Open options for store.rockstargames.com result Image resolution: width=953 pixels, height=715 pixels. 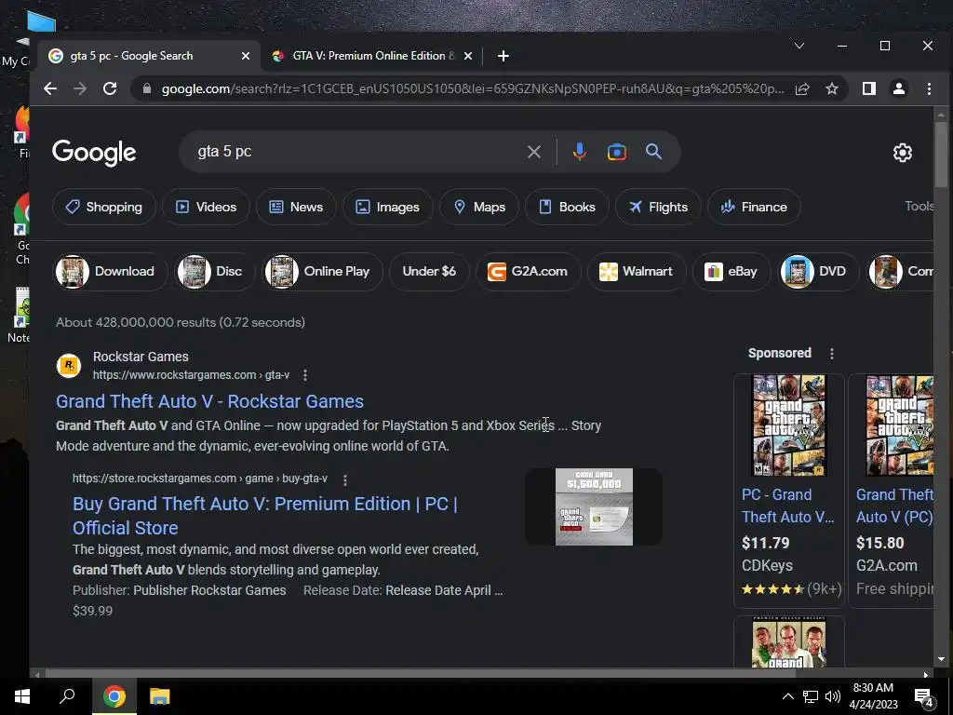pyautogui.click(x=345, y=479)
